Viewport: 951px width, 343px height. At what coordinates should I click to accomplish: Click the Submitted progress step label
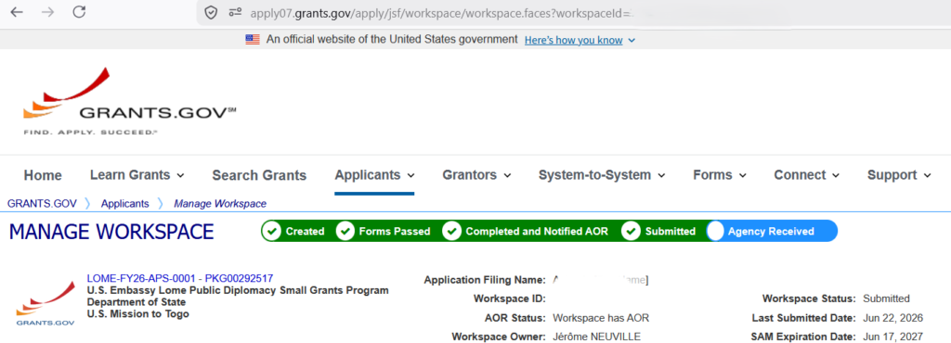(671, 232)
